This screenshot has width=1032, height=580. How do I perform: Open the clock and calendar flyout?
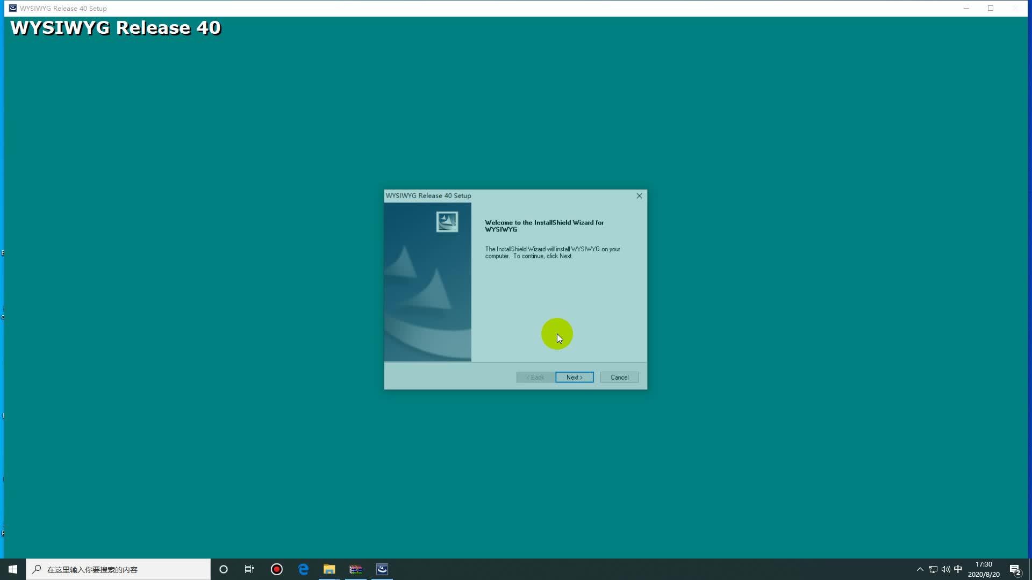click(984, 569)
